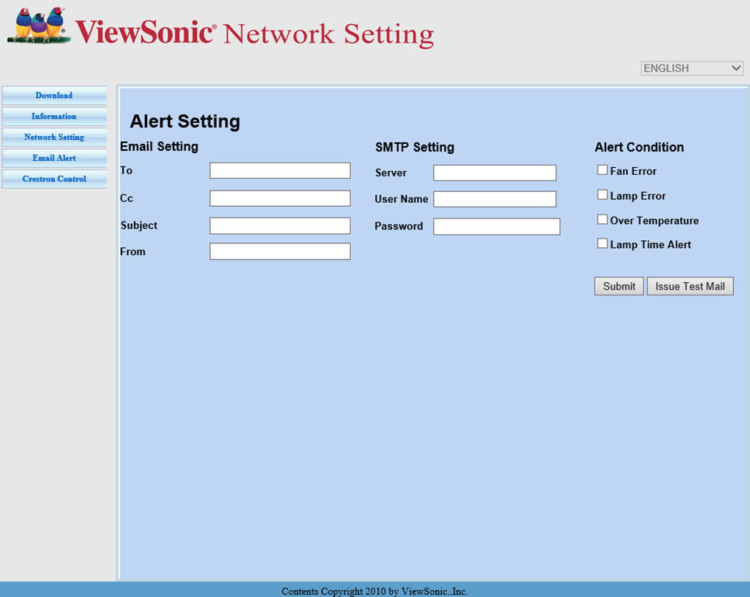This screenshot has height=597, width=750.
Task: Check the Over Temperature option
Action: click(602, 219)
